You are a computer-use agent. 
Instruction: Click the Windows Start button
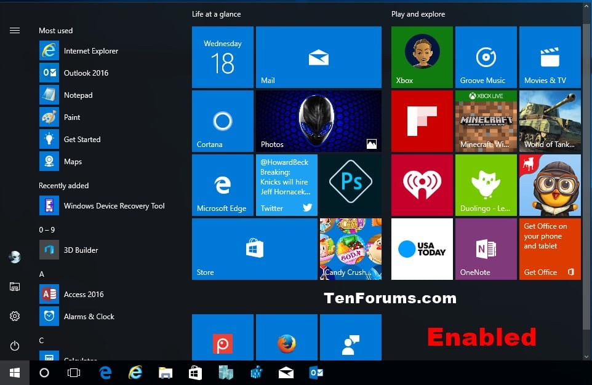15,373
